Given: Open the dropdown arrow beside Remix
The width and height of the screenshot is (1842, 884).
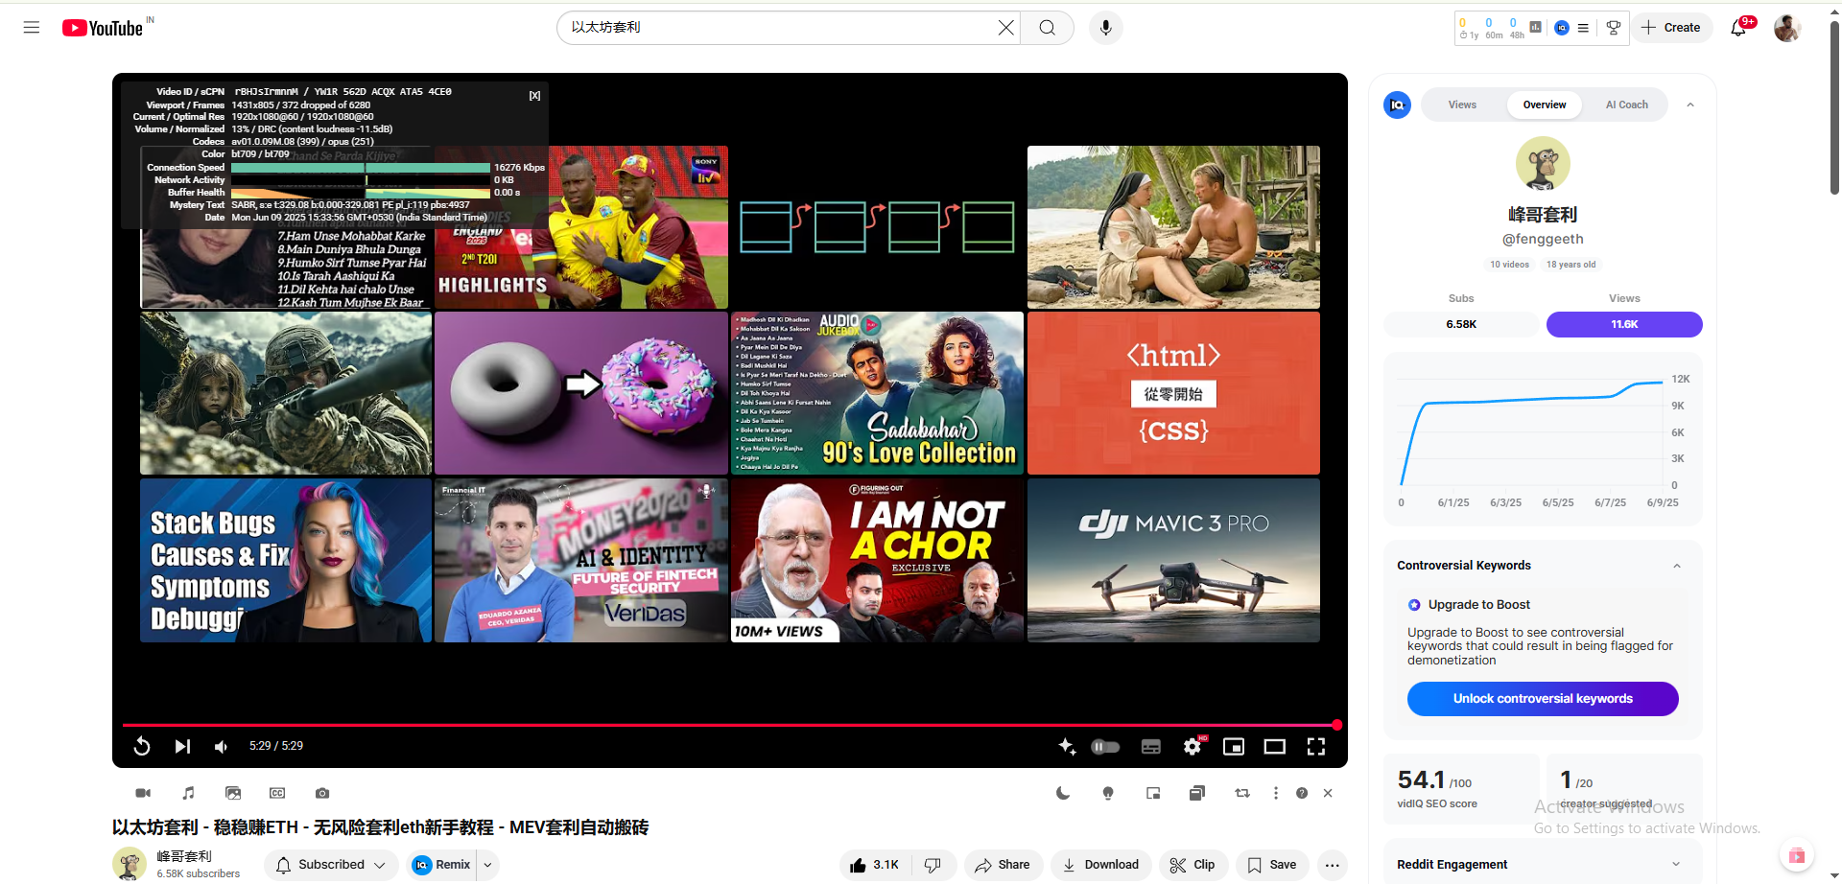Looking at the screenshot, I should [x=488, y=865].
